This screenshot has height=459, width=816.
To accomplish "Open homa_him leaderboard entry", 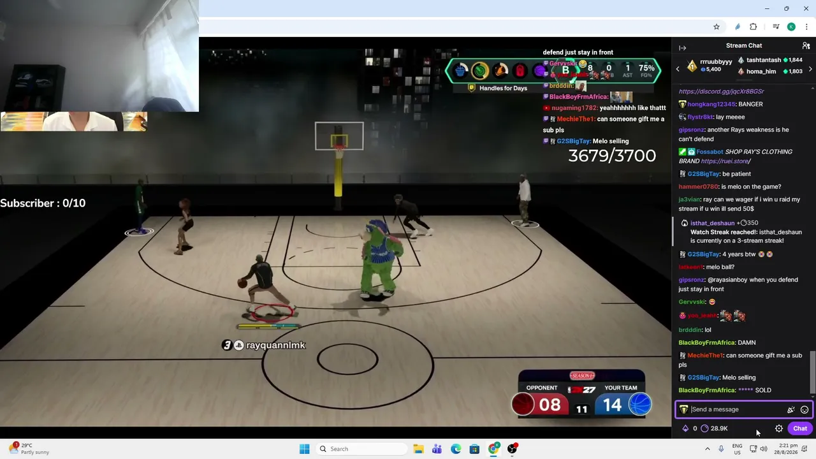I will point(770,71).
